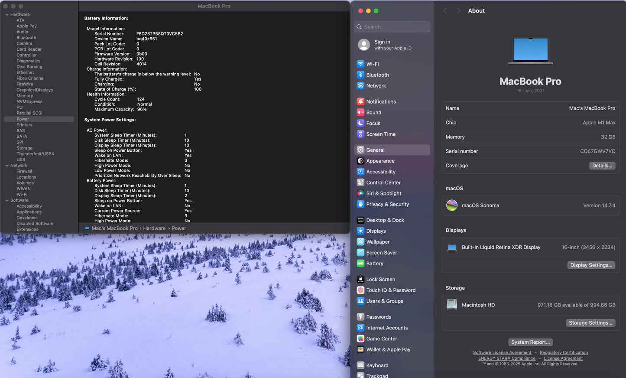Click the Macintosh HD drive icon
The image size is (626, 378).
[x=452, y=305]
